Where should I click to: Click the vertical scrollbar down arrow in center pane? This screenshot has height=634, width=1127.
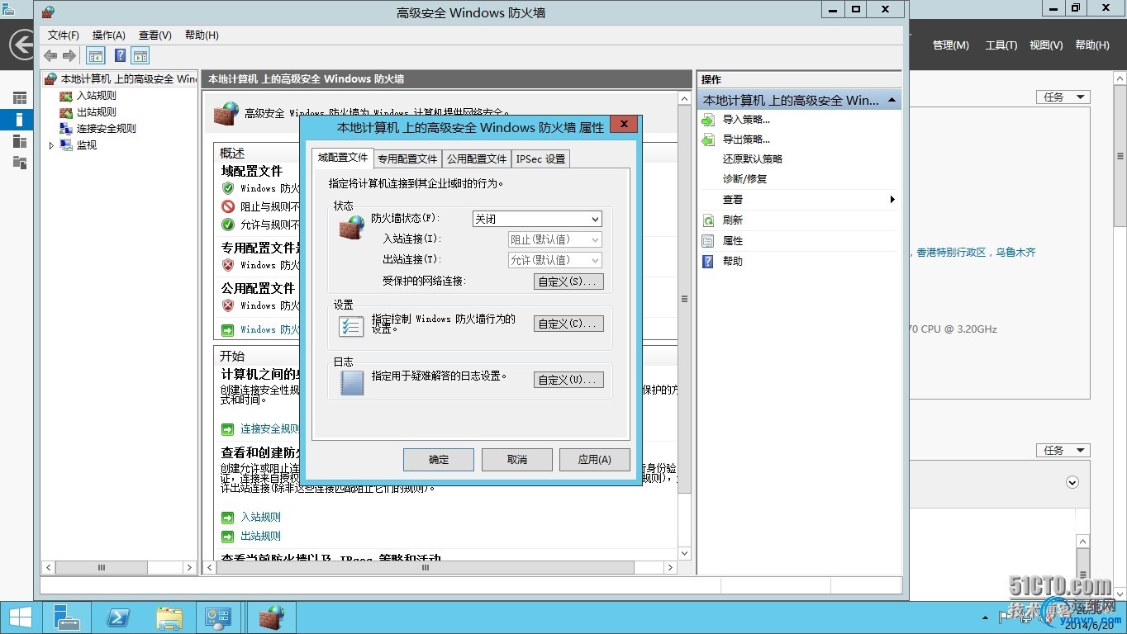(x=684, y=553)
